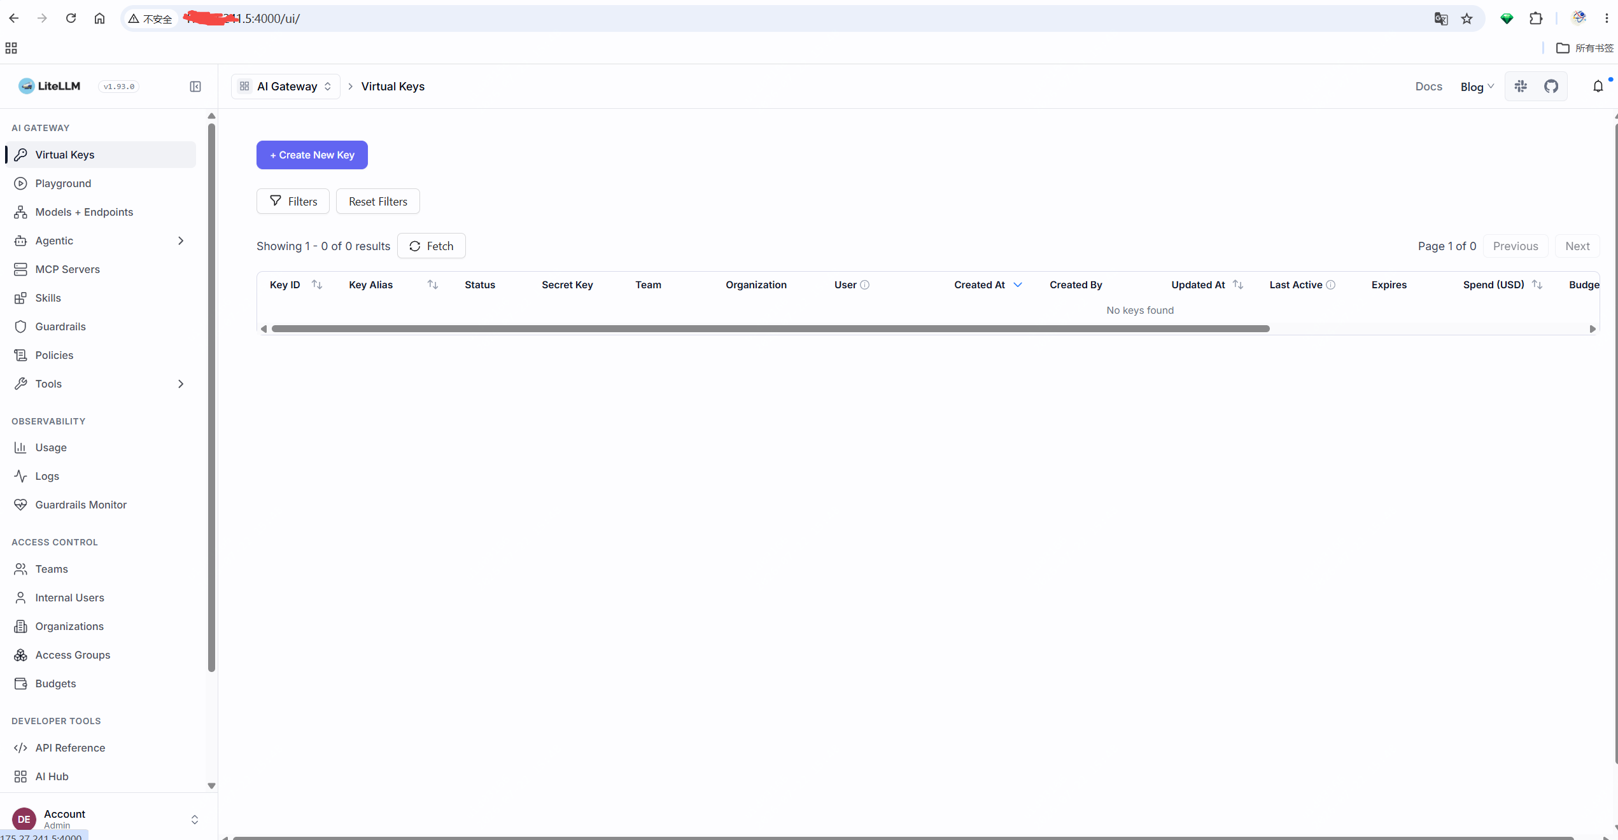Click the DE account avatar
This screenshot has width=1618, height=840.
pos(24,819)
